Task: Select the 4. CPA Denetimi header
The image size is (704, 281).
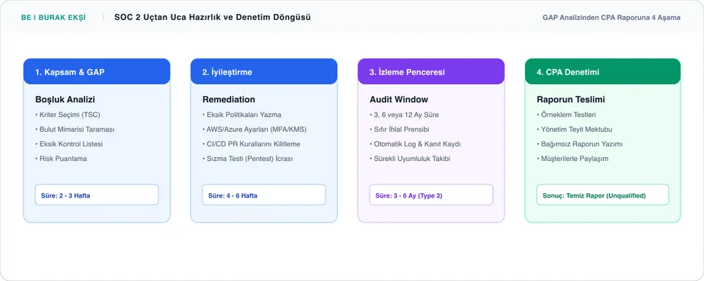Action: (603, 72)
